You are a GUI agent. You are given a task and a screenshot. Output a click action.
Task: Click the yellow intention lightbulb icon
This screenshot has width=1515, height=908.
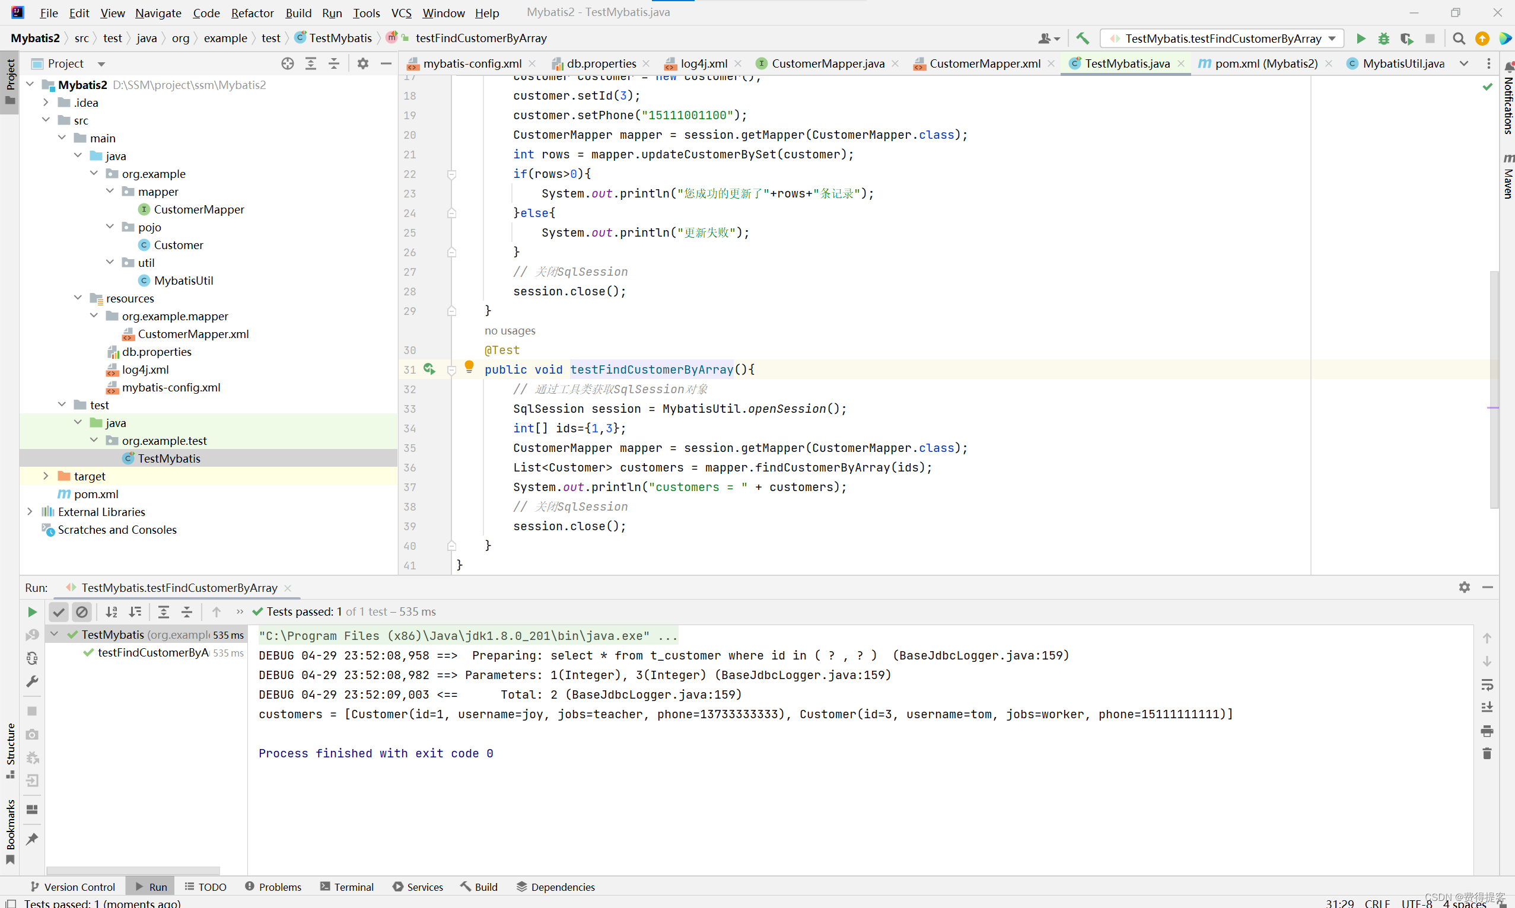point(469,367)
